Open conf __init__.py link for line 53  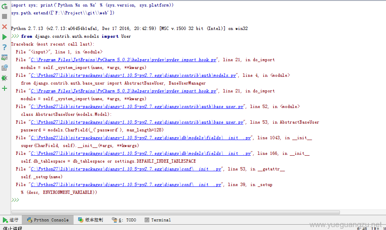(126, 169)
